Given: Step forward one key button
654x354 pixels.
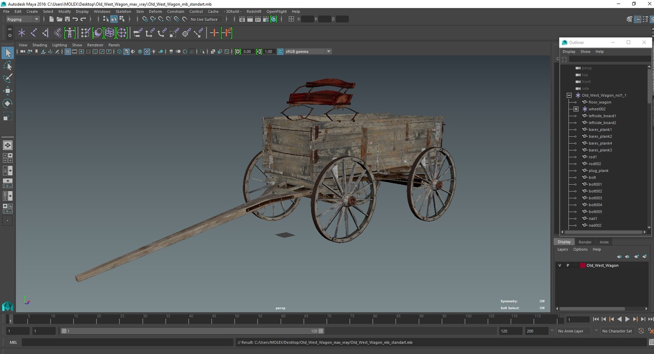Looking at the screenshot, I should [635, 319].
